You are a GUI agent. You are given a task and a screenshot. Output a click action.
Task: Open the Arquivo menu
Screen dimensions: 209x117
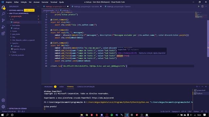click(9, 2)
